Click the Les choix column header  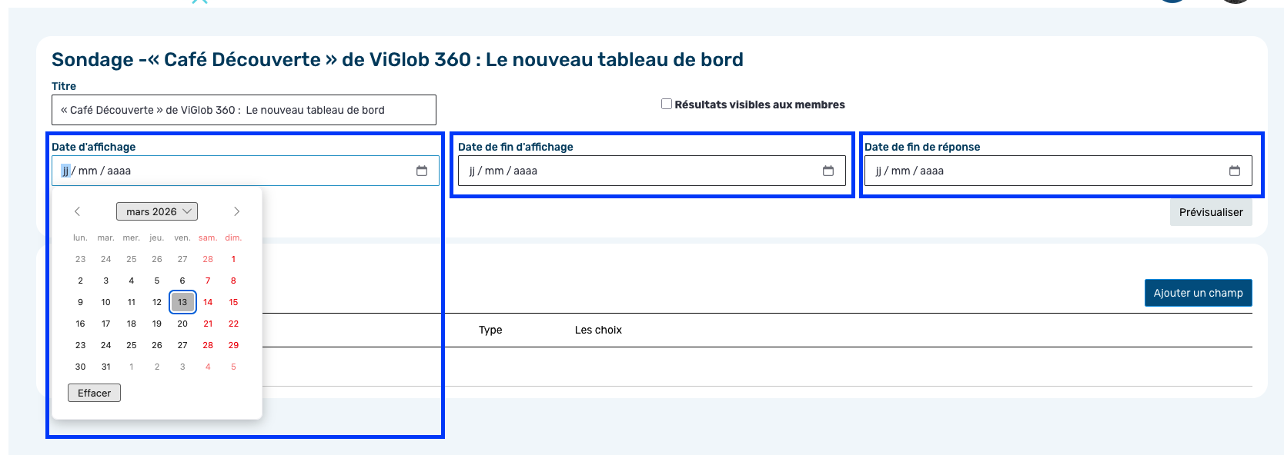click(598, 330)
